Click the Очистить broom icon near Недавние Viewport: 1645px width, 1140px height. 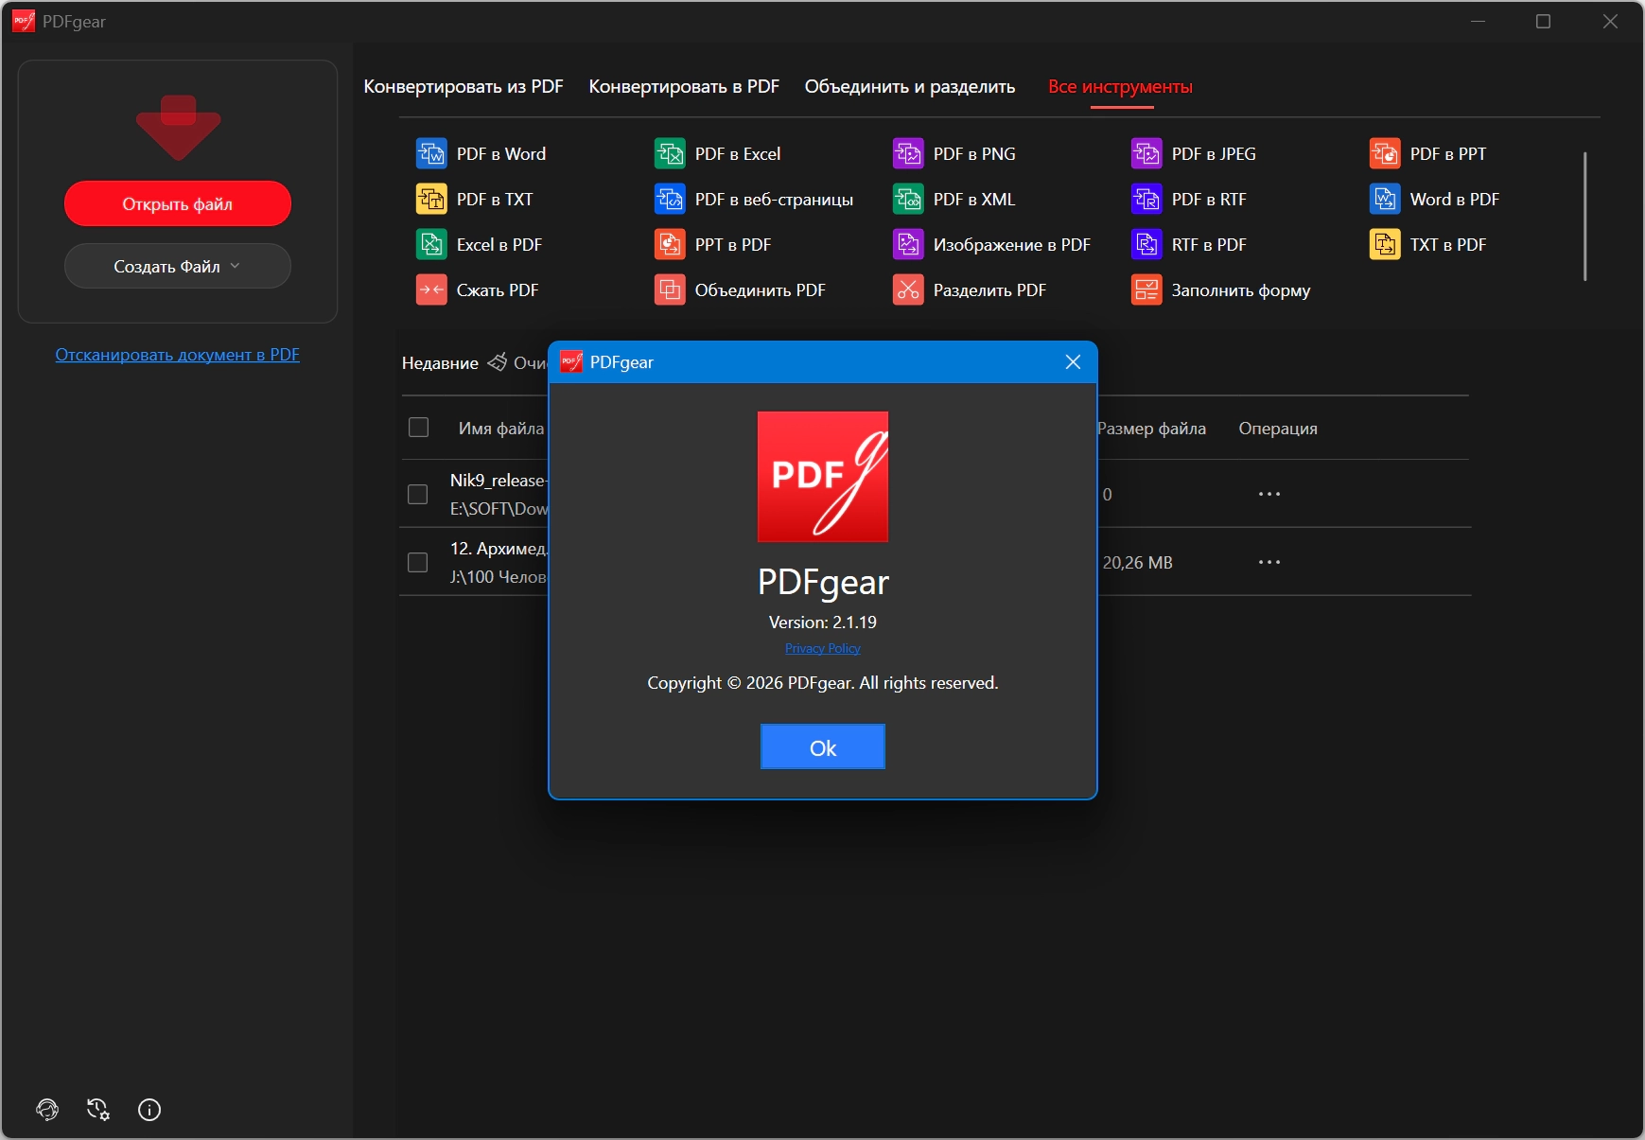[498, 362]
